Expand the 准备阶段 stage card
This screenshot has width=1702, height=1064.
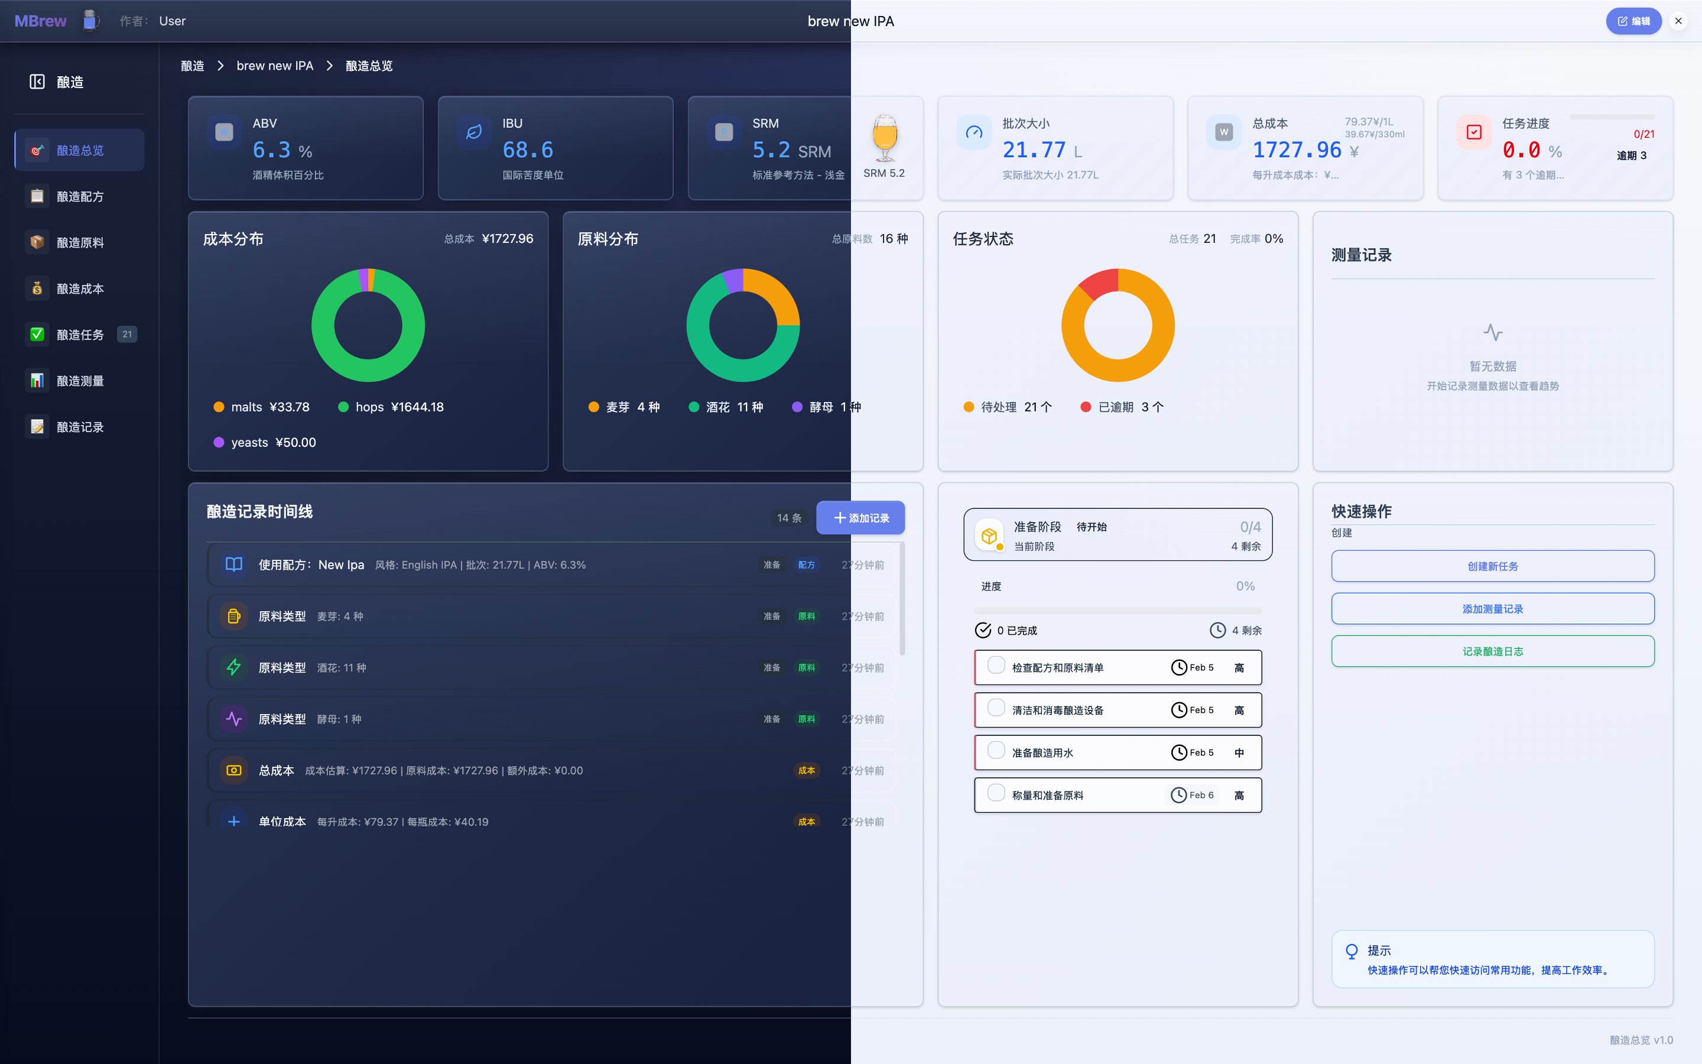point(1117,535)
